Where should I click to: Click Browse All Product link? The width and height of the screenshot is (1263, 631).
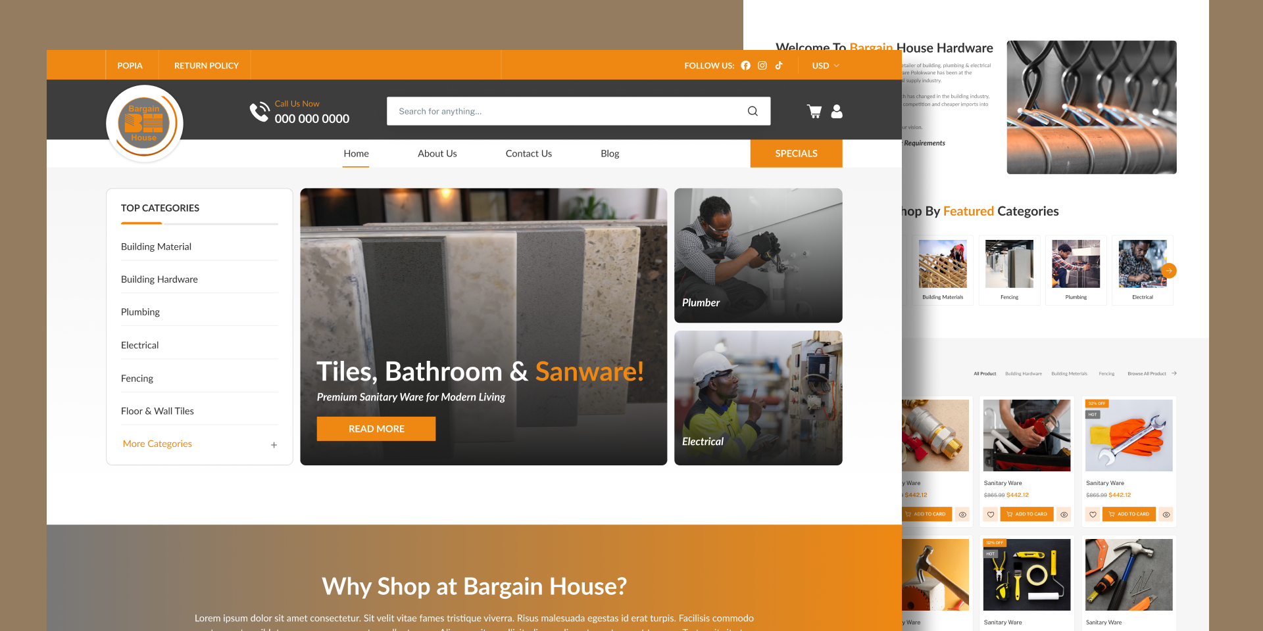[1147, 373]
